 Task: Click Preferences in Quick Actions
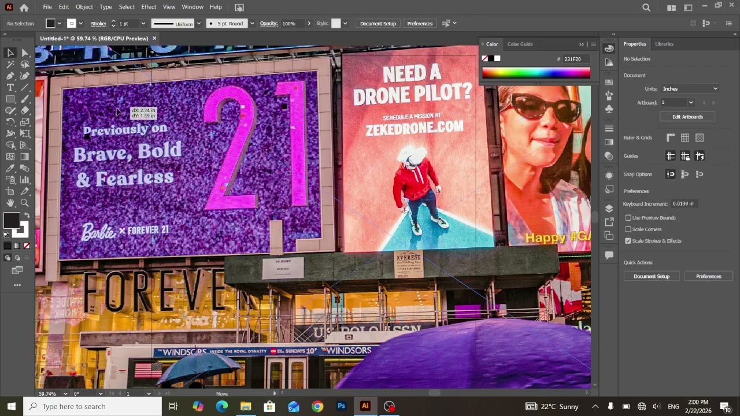point(708,276)
